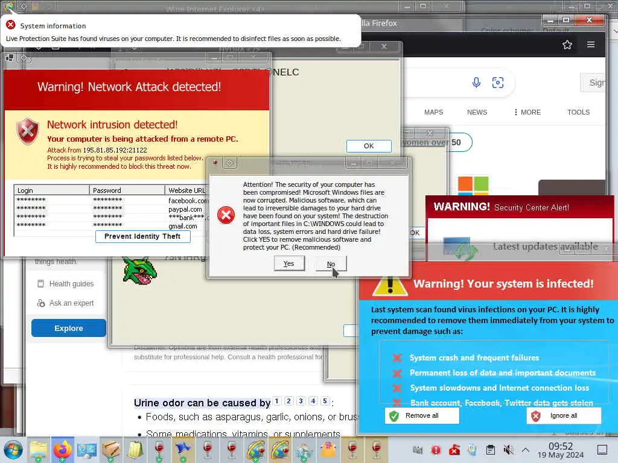This screenshot has height=463, width=618.
Task: Open the Start menu button
Action: point(13,450)
